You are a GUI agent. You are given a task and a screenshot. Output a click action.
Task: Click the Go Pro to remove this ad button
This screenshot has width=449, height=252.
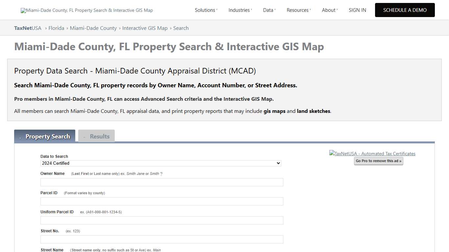coord(378,161)
